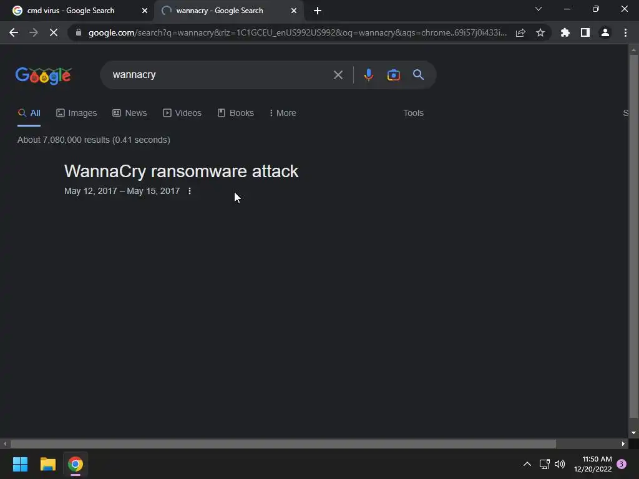Expand the More search categories
The image size is (639, 479).
tap(283, 113)
